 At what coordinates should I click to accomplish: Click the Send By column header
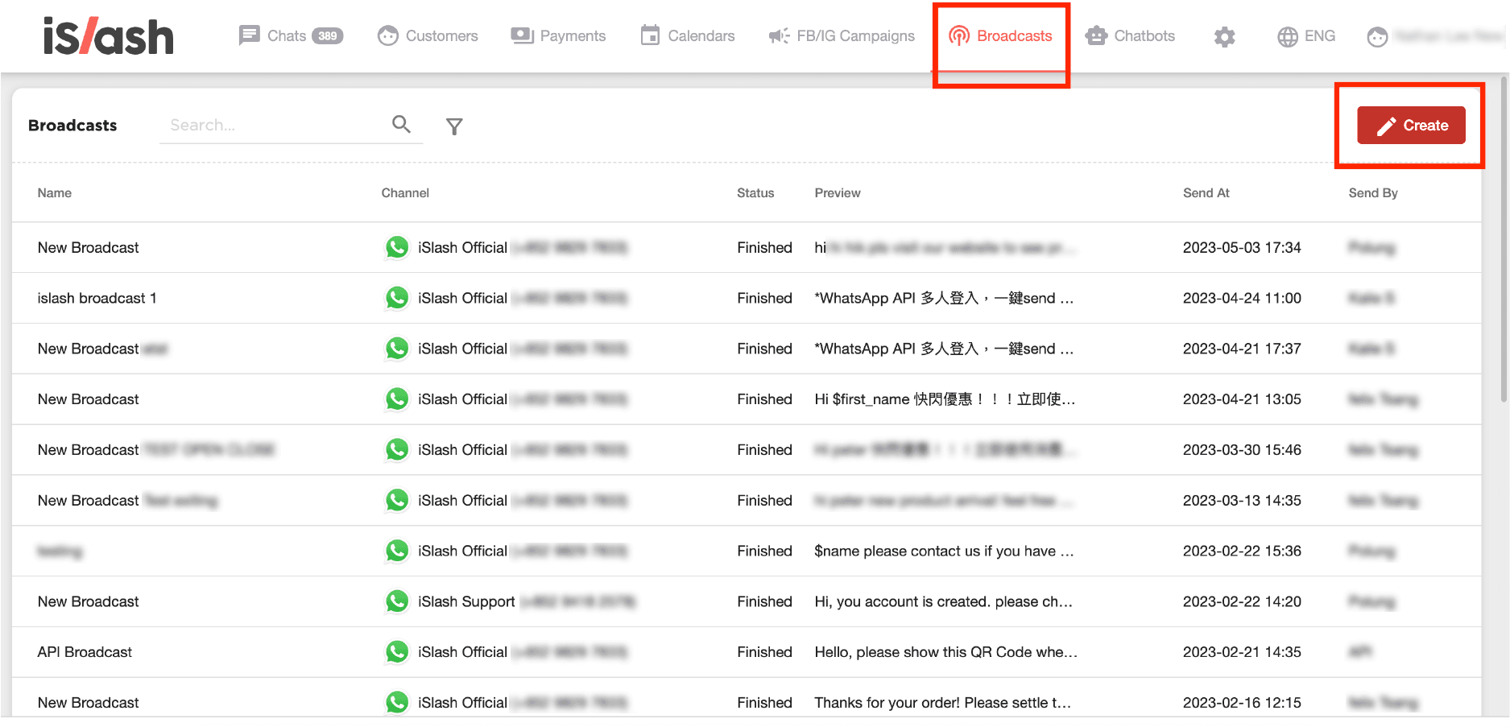click(x=1373, y=193)
